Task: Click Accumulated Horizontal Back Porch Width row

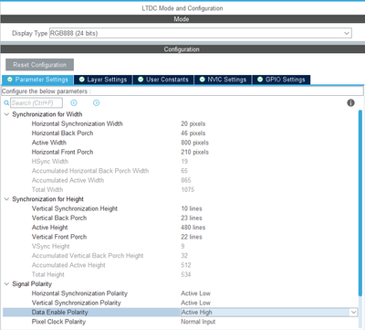Action: [181, 171]
